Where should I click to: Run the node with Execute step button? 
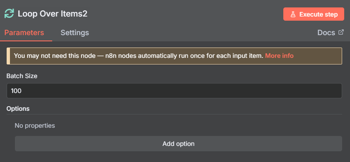coord(314,14)
